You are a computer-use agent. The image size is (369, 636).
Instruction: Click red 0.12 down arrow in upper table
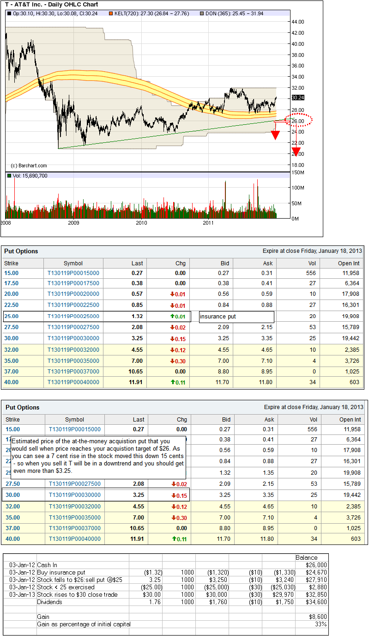click(x=173, y=350)
